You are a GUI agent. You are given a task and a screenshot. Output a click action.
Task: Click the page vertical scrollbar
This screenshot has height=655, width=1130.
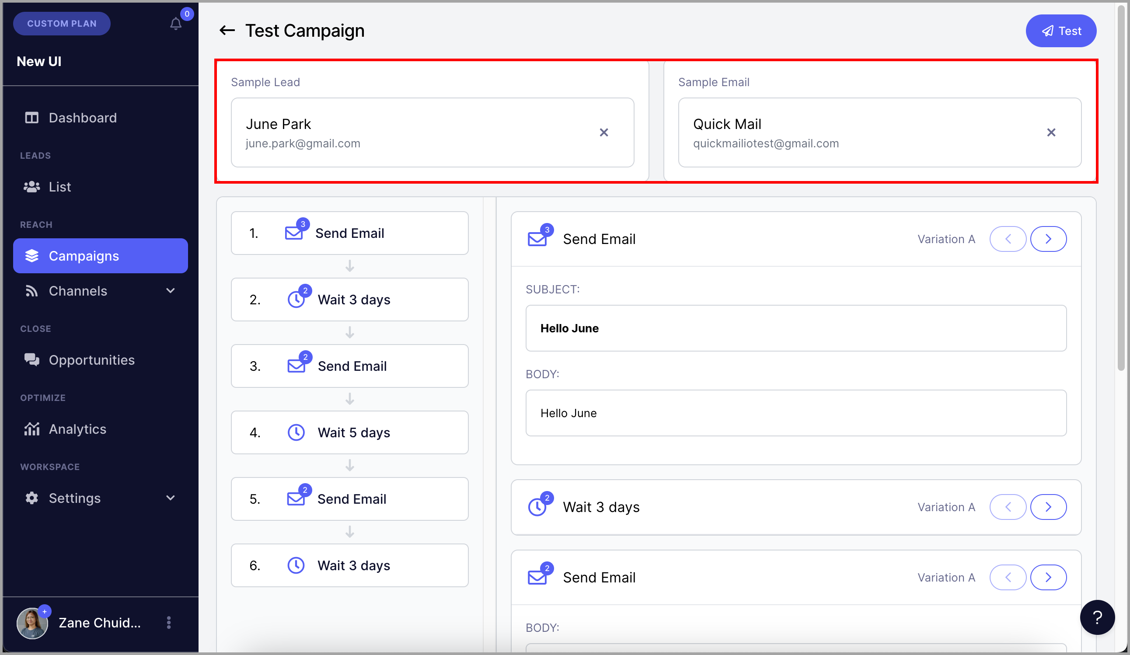1120,188
